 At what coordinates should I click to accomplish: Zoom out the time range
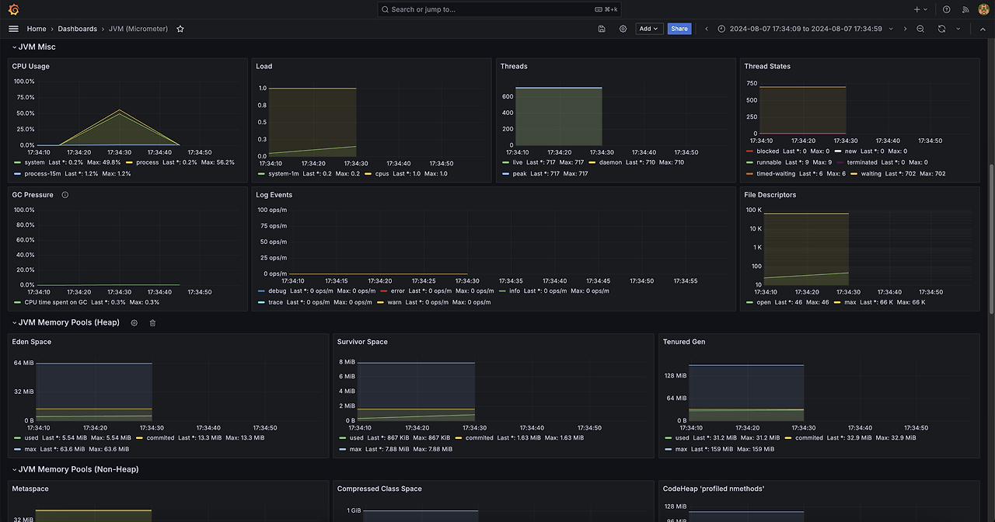pos(920,29)
